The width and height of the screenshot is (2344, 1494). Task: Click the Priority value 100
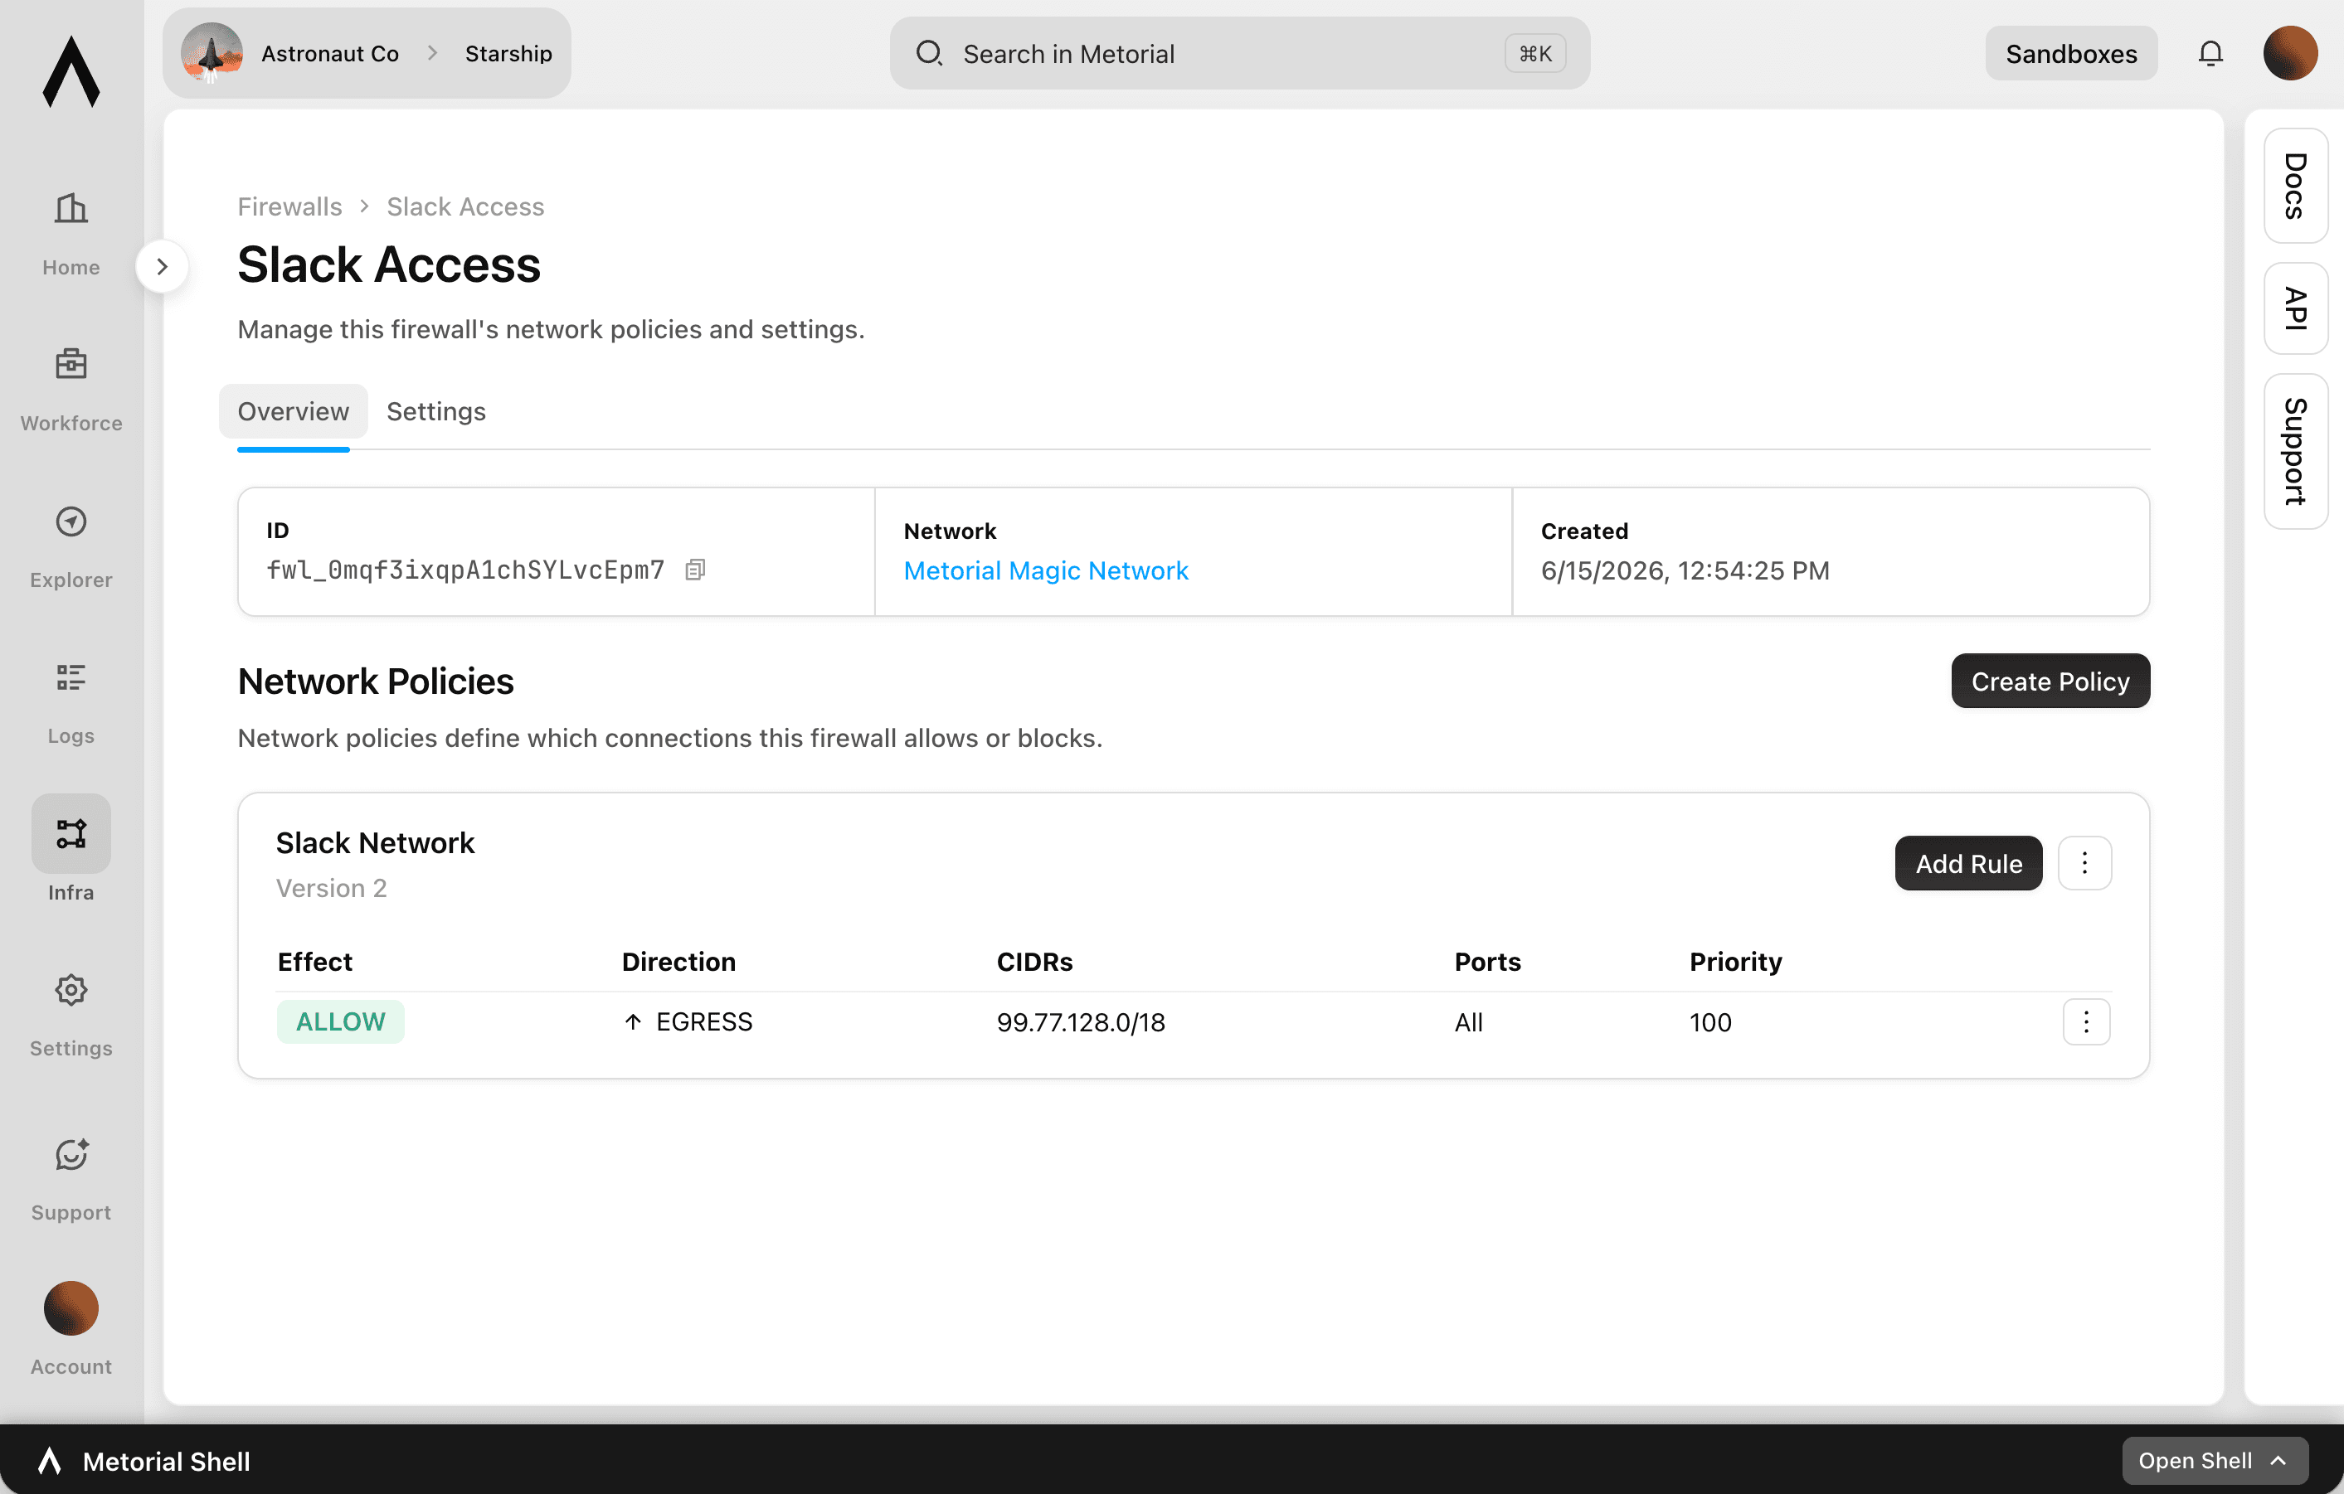tap(1710, 1023)
